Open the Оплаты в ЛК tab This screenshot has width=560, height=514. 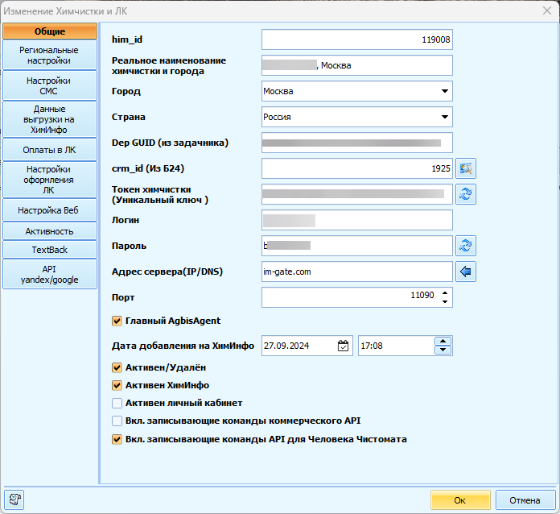click(x=49, y=150)
